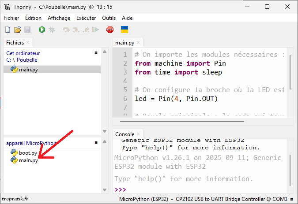Close the Fichiers panel tab

coord(28,42)
